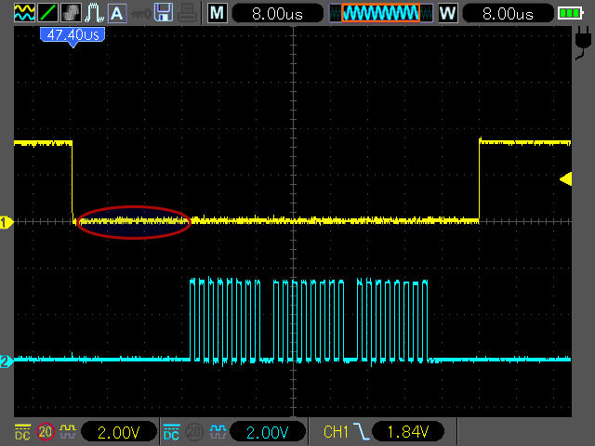Click the CH1 trigger source label
The width and height of the screenshot is (595, 446).
336,432
